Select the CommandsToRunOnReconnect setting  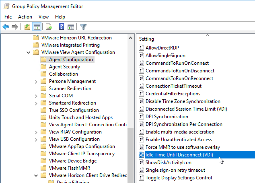[179, 78]
